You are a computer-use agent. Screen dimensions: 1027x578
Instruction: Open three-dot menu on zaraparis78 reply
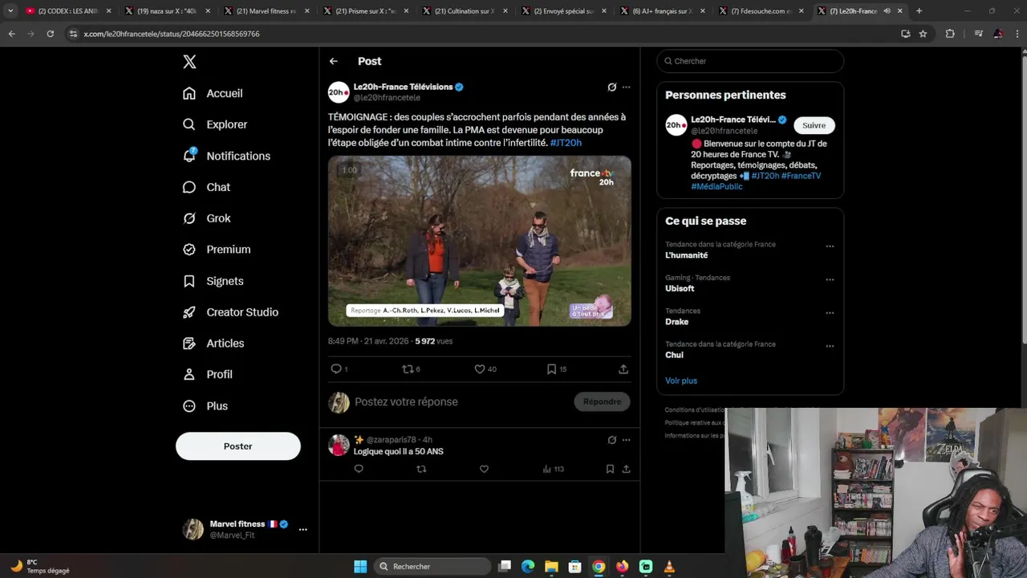(627, 440)
